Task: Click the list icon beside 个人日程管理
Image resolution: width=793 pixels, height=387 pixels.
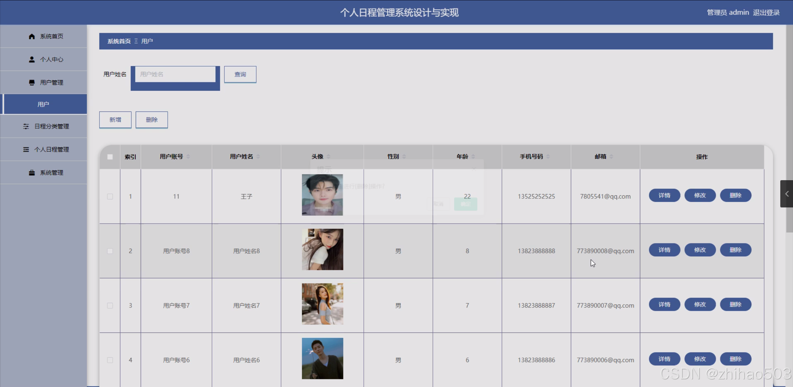Action: point(26,150)
